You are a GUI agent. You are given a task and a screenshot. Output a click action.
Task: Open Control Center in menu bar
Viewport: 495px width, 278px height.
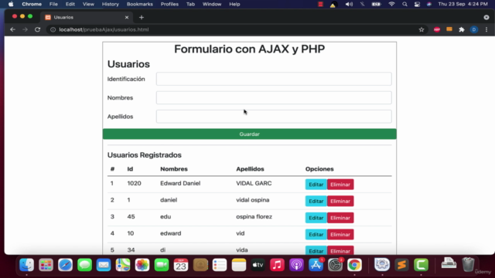[417, 4]
